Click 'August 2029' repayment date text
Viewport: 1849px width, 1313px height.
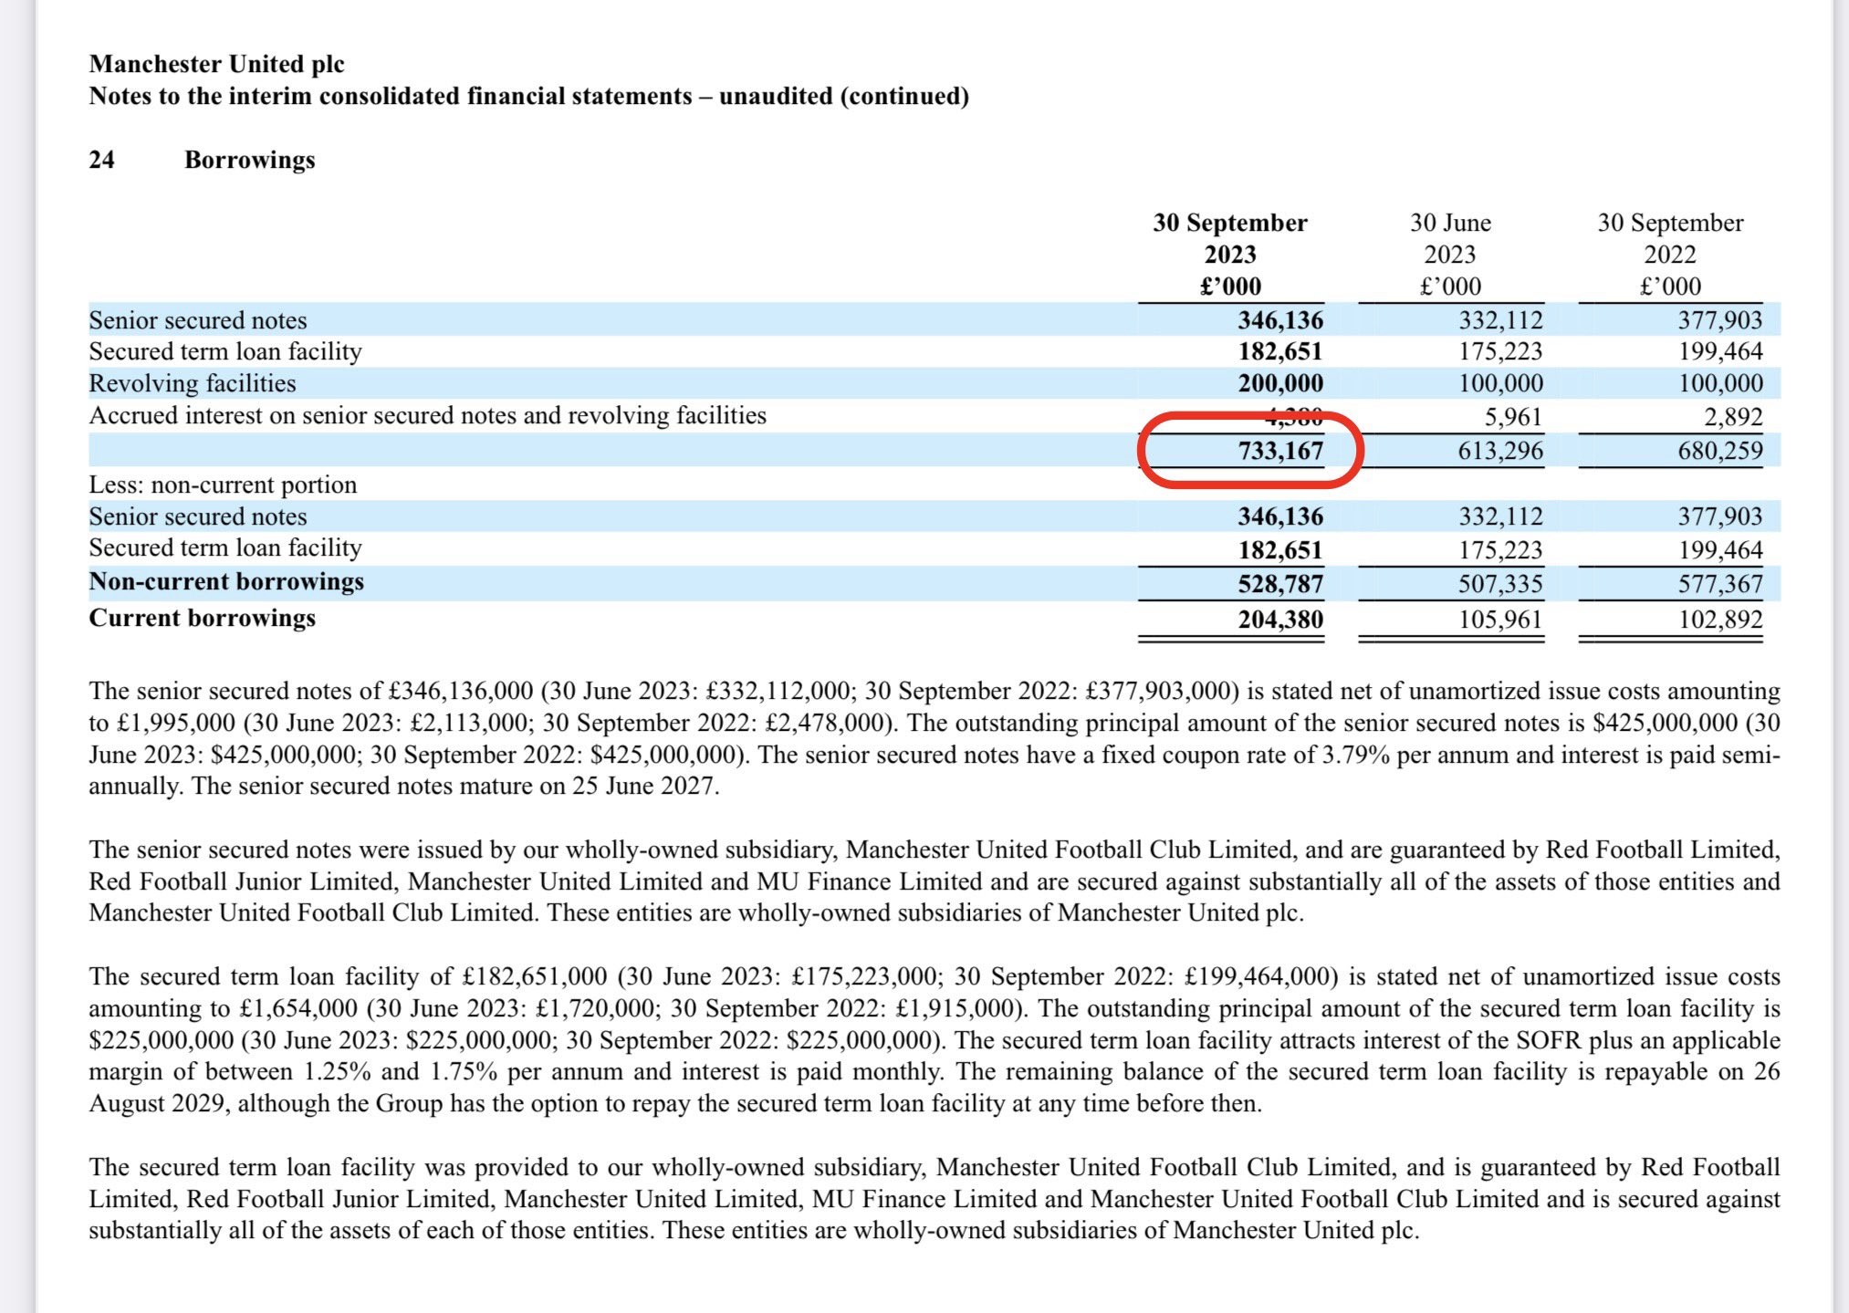(x=157, y=1104)
